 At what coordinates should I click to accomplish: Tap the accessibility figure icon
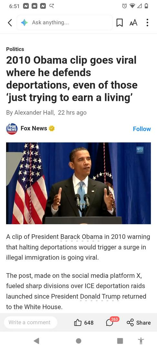point(141,341)
